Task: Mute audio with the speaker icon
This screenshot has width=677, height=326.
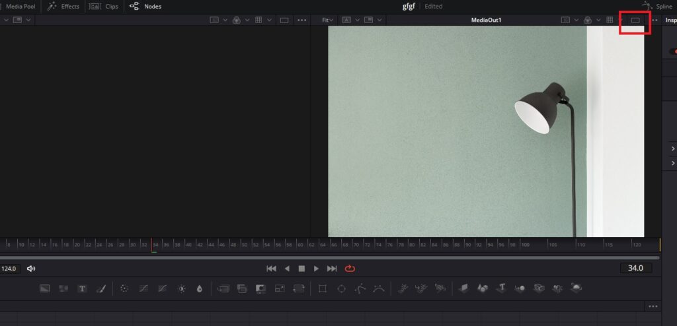Action: coord(30,269)
